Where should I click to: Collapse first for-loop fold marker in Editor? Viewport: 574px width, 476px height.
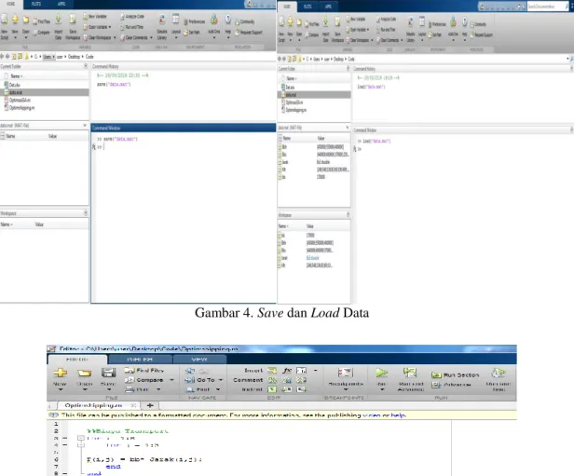81,438
